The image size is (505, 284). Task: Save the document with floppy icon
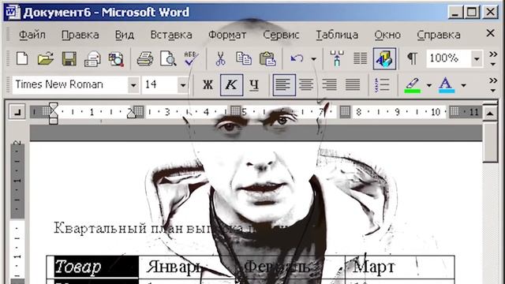(69, 59)
